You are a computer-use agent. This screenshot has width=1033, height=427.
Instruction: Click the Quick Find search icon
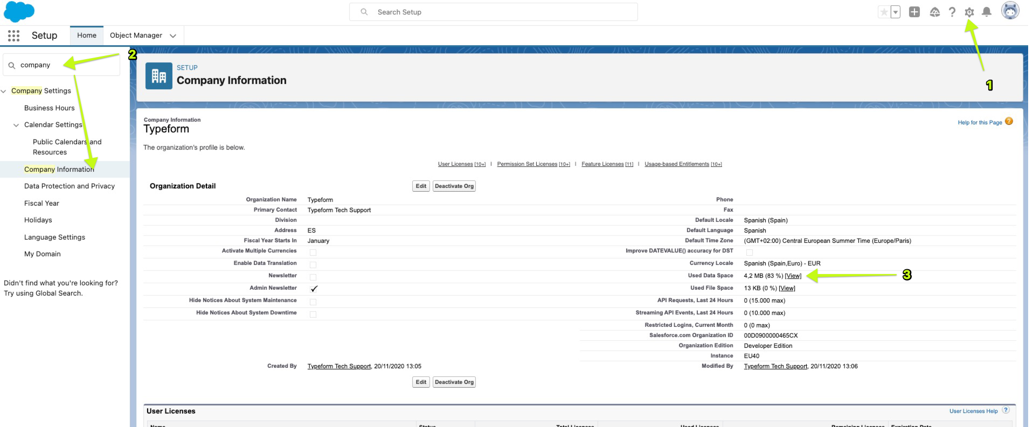coord(12,65)
